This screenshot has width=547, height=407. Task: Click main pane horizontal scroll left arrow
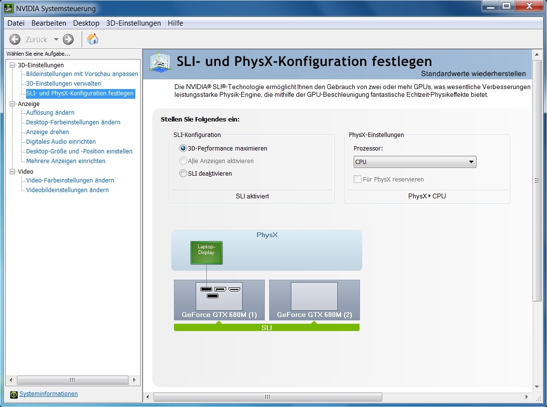(x=147, y=397)
